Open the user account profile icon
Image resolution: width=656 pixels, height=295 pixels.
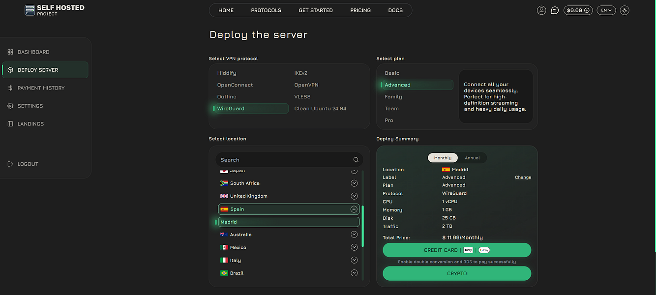(541, 10)
